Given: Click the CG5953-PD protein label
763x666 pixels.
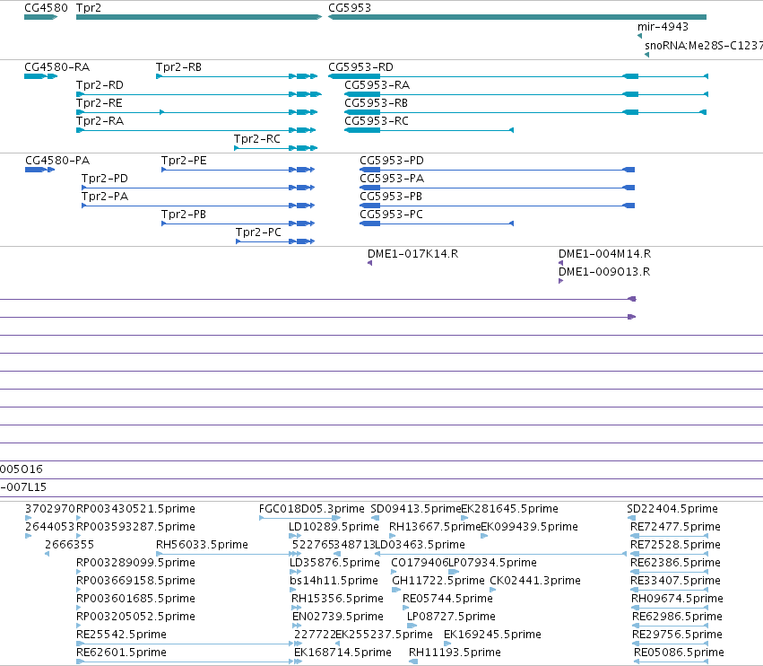Looking at the screenshot, I should click(392, 161).
